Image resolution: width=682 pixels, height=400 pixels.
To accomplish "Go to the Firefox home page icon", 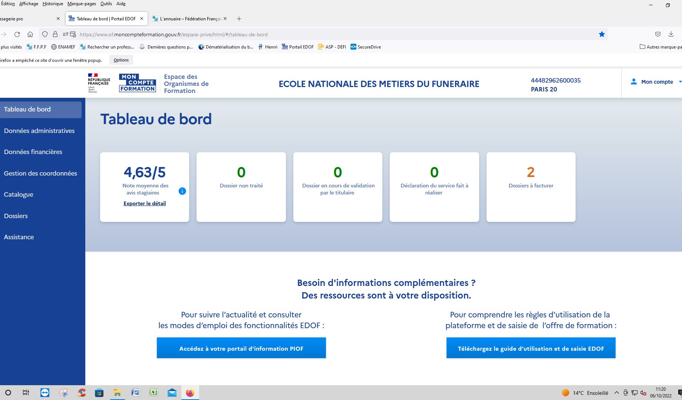I will [x=30, y=34].
